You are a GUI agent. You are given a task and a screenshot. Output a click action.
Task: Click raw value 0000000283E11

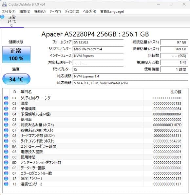click(167, 136)
